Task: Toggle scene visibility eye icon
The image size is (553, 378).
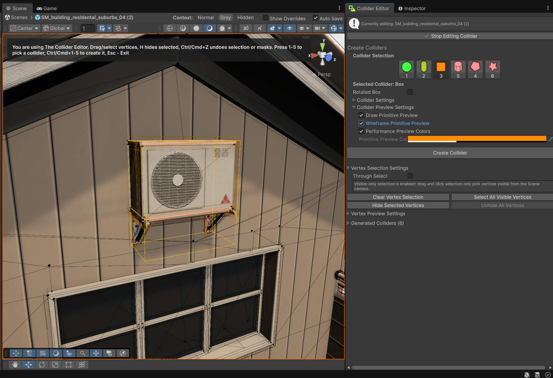Action: [x=290, y=28]
